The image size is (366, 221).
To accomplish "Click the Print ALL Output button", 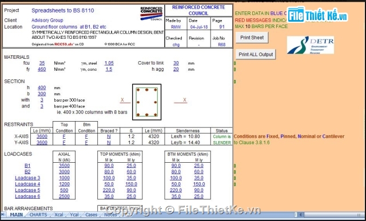I will click(x=256, y=54).
